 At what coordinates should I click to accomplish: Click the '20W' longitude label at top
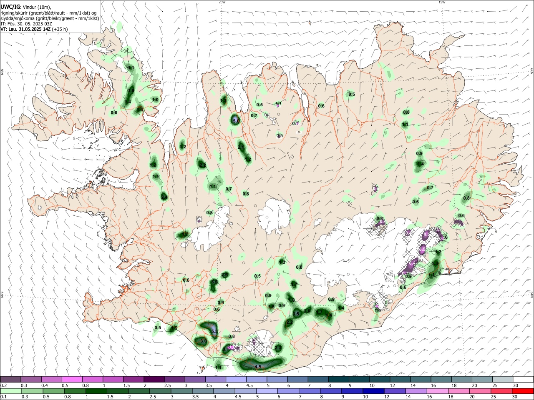pyautogui.click(x=222, y=2)
